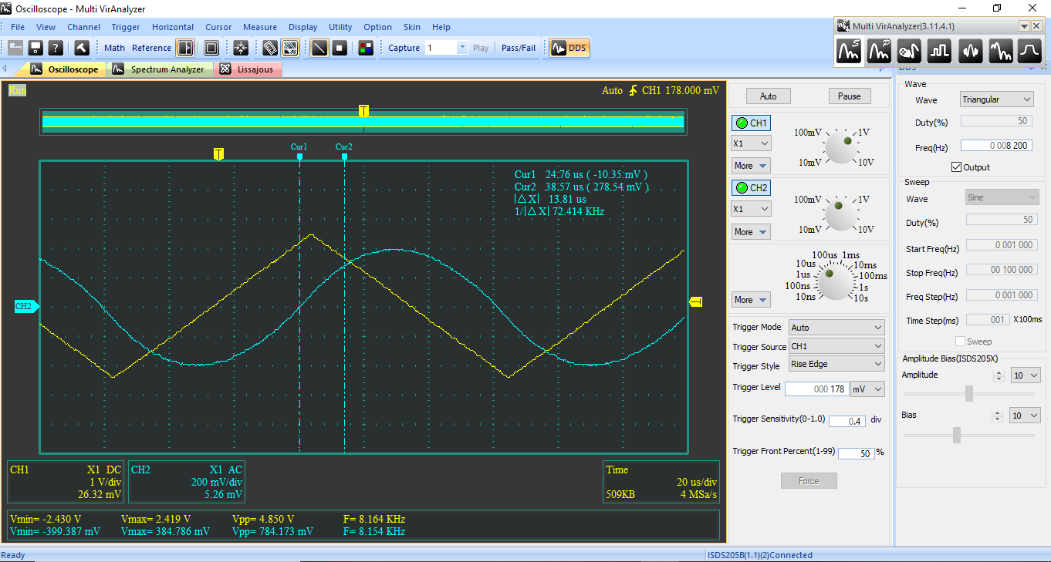Viewport: 1051px width, 562px height.
Task: Click the Pass/Fail toolbar button
Action: tap(519, 48)
